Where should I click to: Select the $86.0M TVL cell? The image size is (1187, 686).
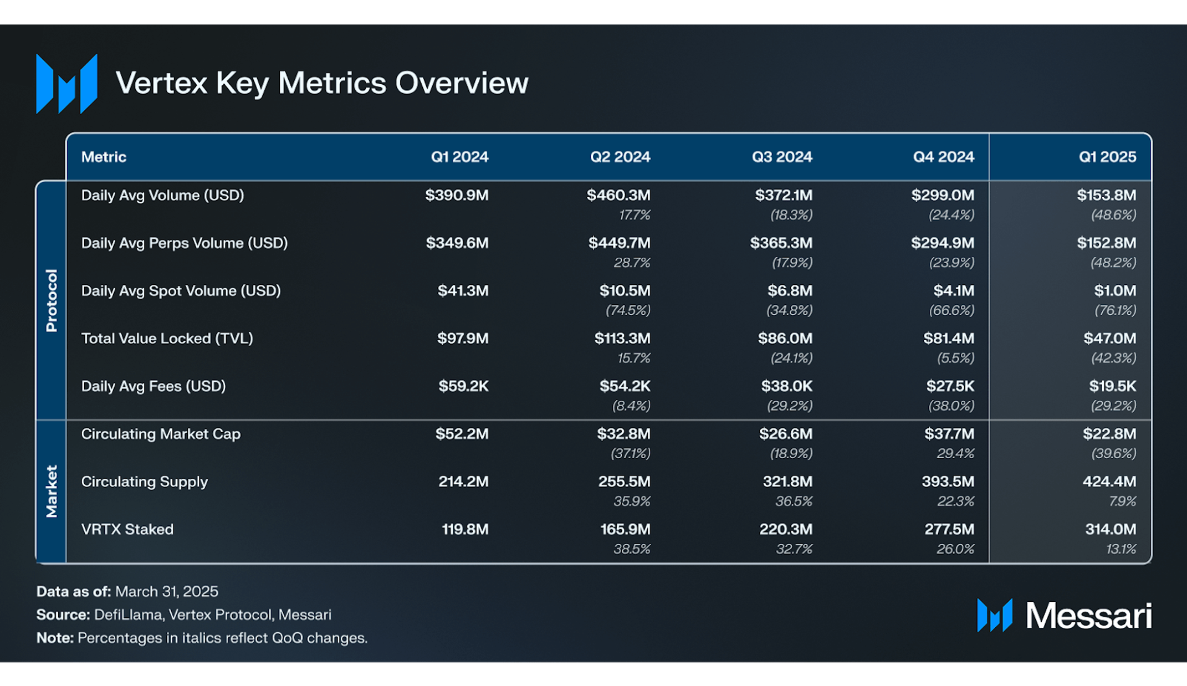[785, 338]
